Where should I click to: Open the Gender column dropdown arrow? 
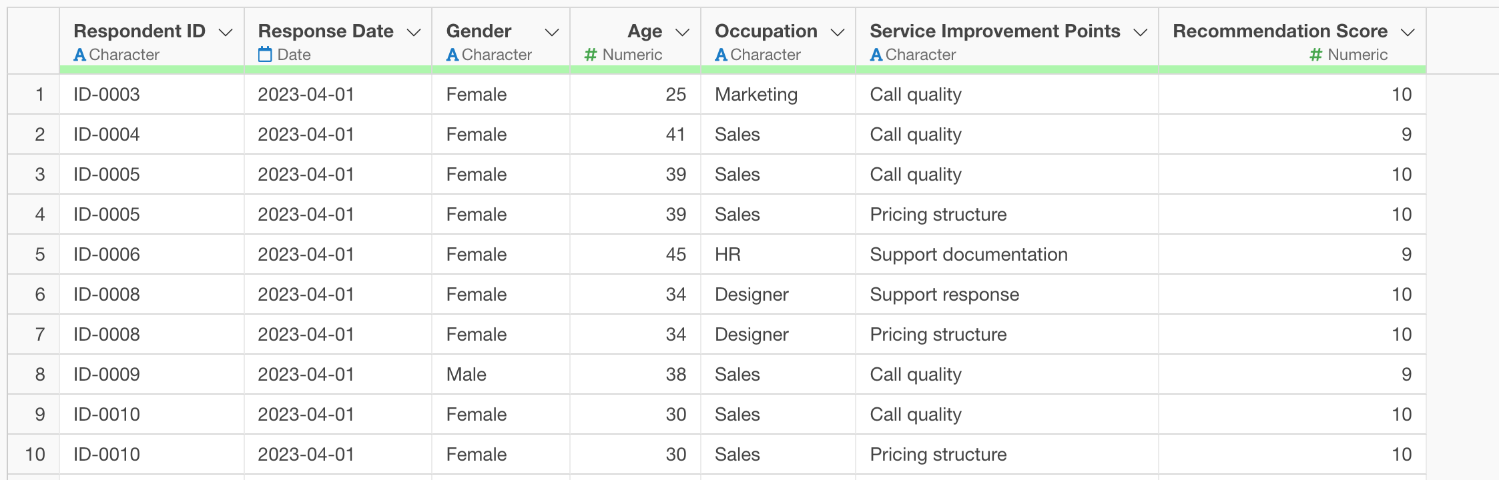[551, 33]
